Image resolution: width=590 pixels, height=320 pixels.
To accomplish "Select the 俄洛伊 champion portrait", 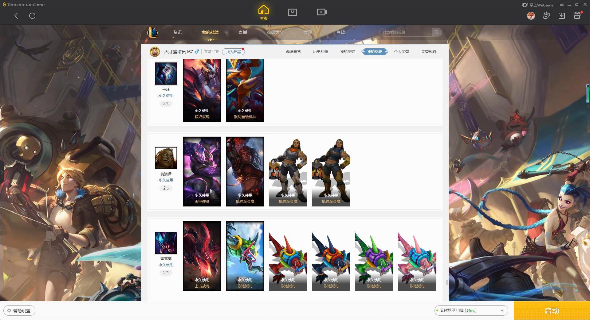I will click(166, 158).
